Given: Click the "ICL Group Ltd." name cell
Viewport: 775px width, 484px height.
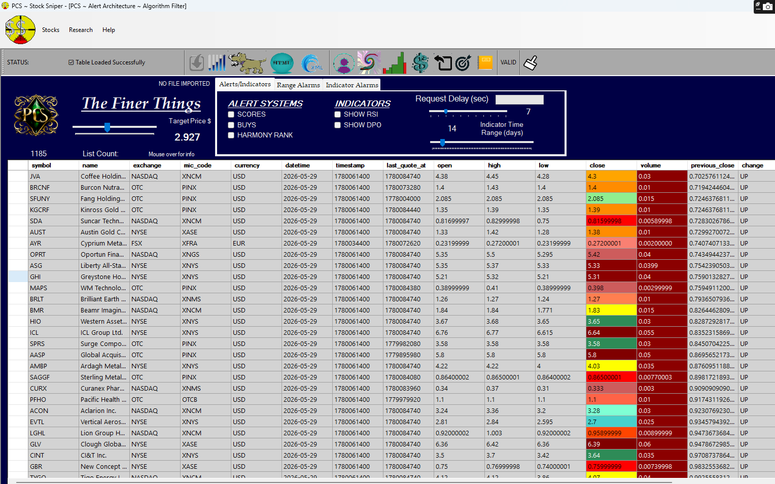Looking at the screenshot, I should (104, 333).
